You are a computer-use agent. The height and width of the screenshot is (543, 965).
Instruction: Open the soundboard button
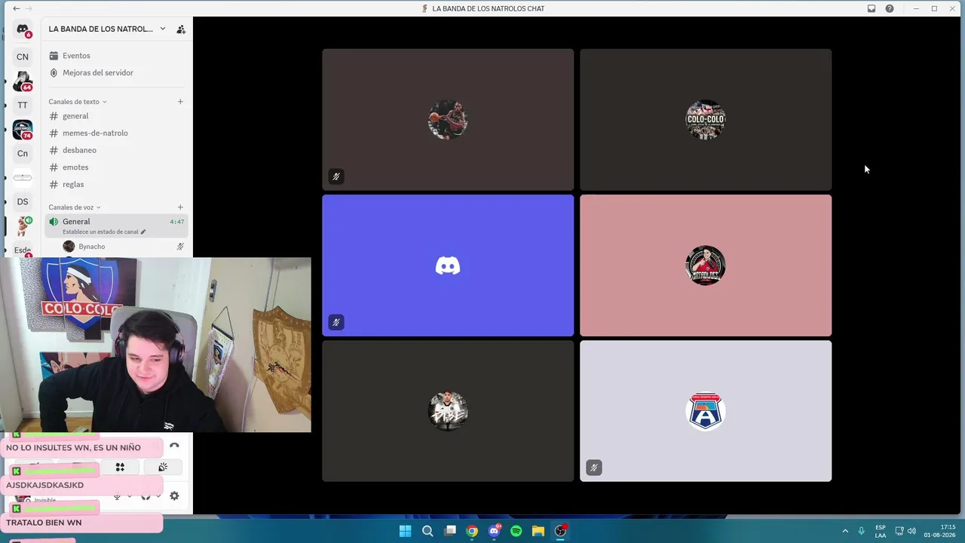pyautogui.click(x=162, y=468)
